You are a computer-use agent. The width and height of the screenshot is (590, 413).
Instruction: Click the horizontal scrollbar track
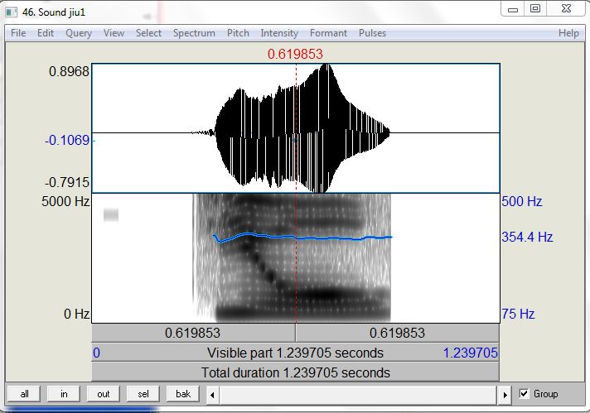(359, 395)
